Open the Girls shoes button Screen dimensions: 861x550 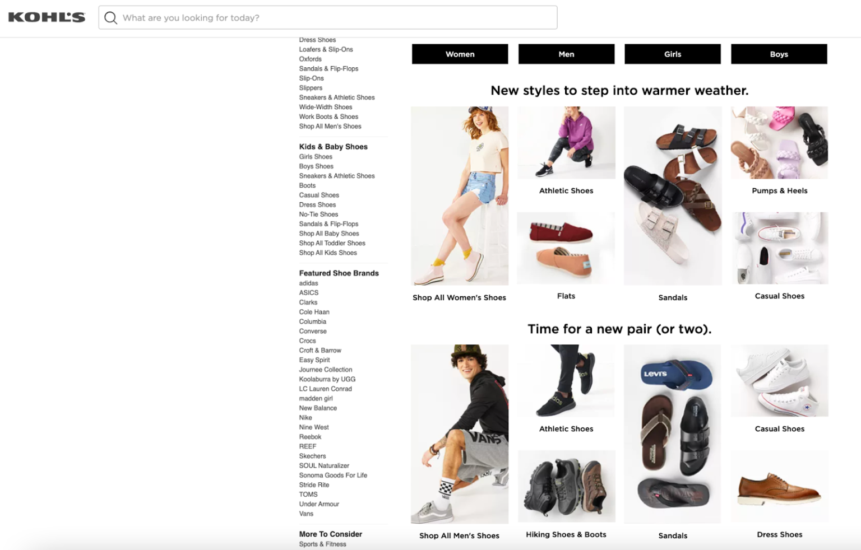click(x=673, y=54)
